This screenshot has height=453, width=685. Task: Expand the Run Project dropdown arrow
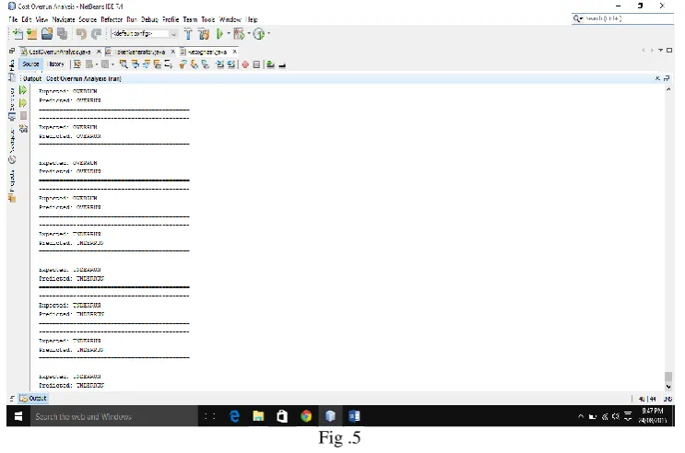tap(229, 33)
